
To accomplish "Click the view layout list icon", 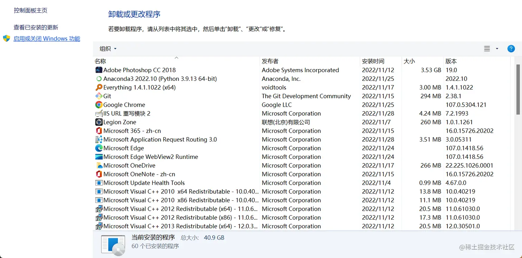I will [x=487, y=49].
